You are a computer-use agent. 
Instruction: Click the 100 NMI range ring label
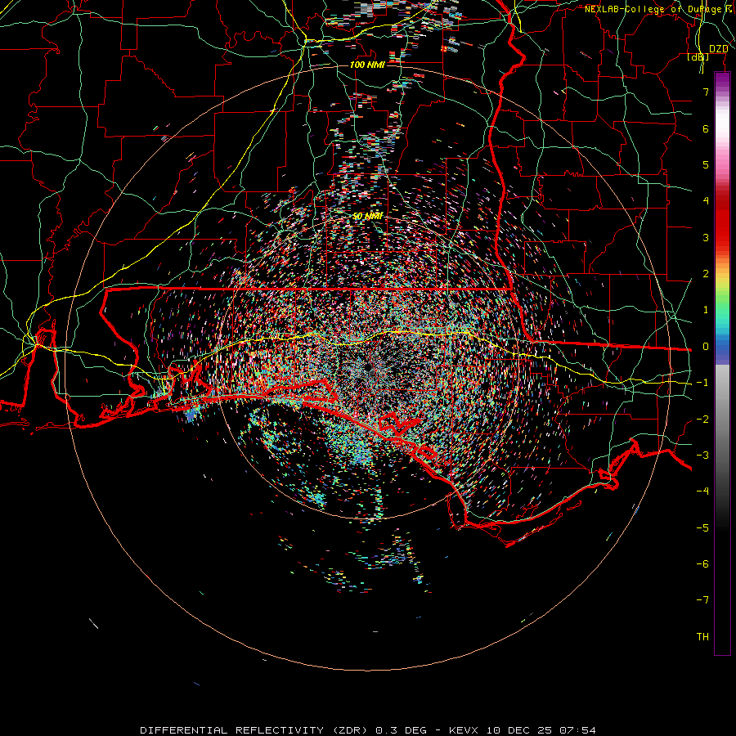tap(367, 65)
